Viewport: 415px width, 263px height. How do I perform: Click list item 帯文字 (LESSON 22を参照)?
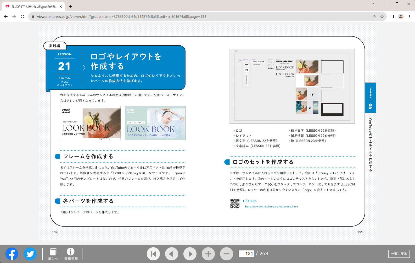[256, 141]
